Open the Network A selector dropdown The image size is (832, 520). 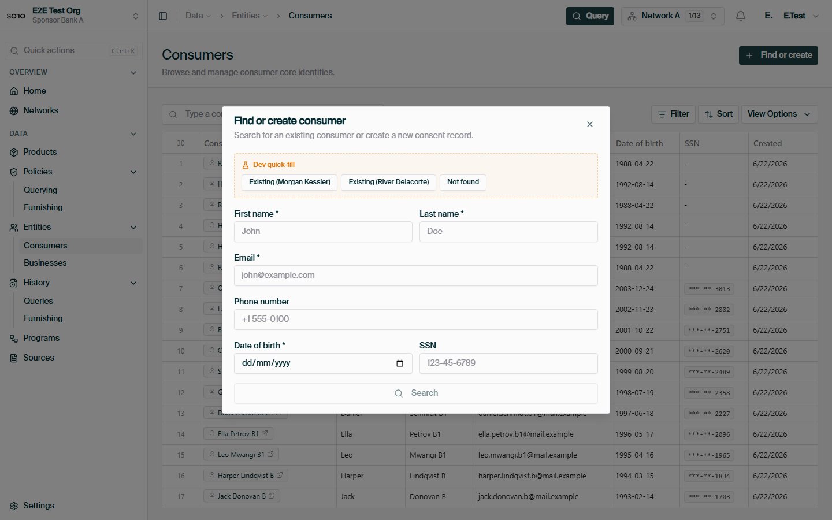click(673, 16)
